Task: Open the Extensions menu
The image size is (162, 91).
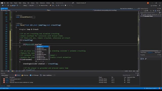Action: click(42, 3)
